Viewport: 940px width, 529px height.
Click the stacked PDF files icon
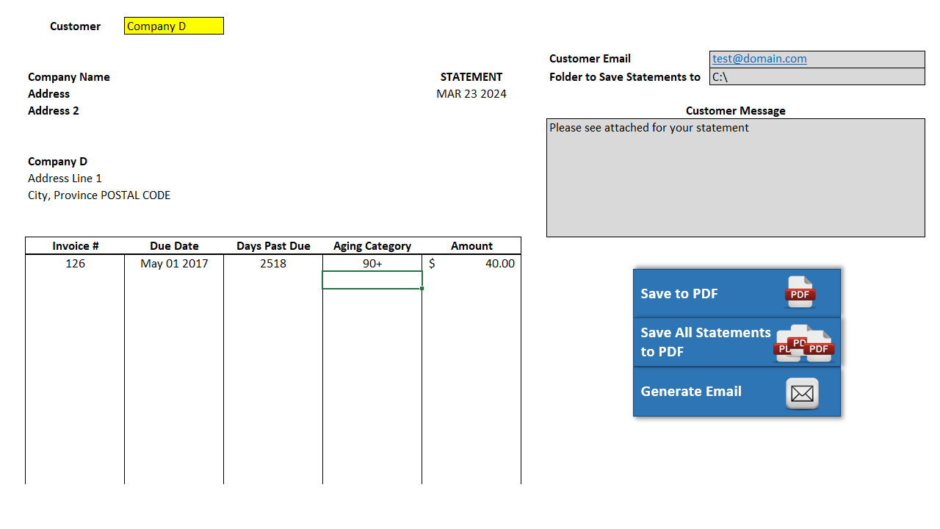[804, 343]
